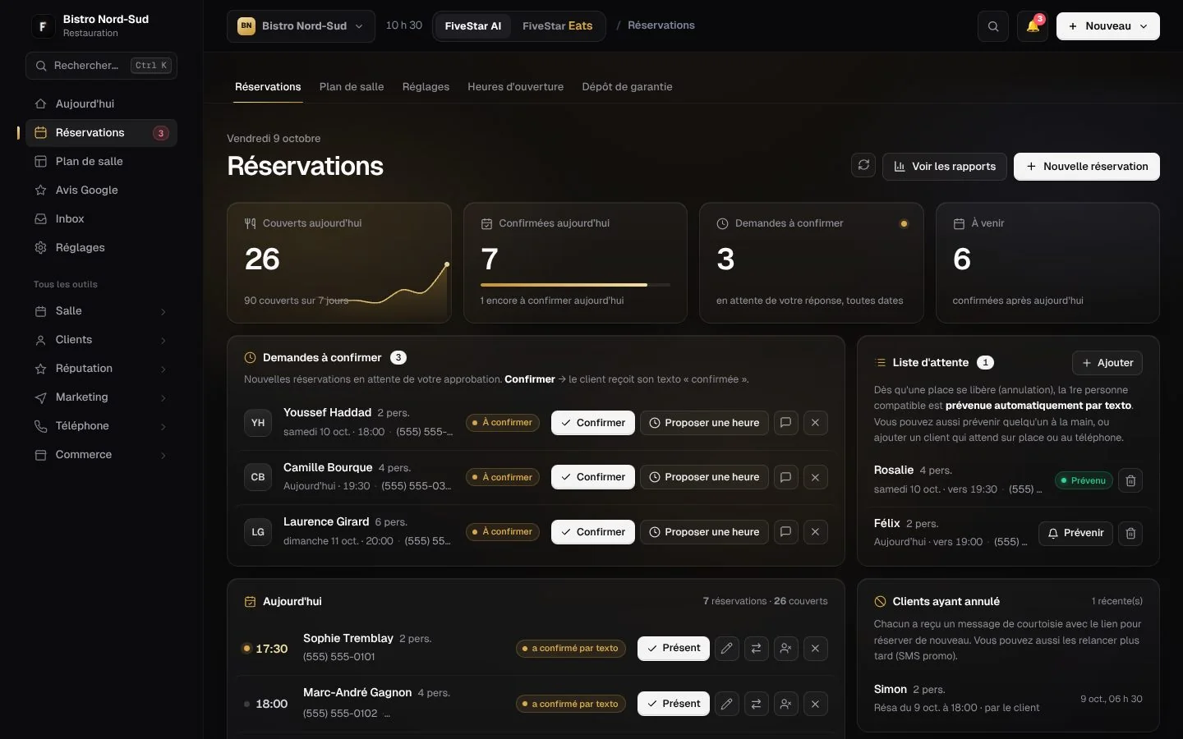Image resolution: width=1183 pixels, height=739 pixels.
Task: Open Voir les rapports
Action: point(945,167)
